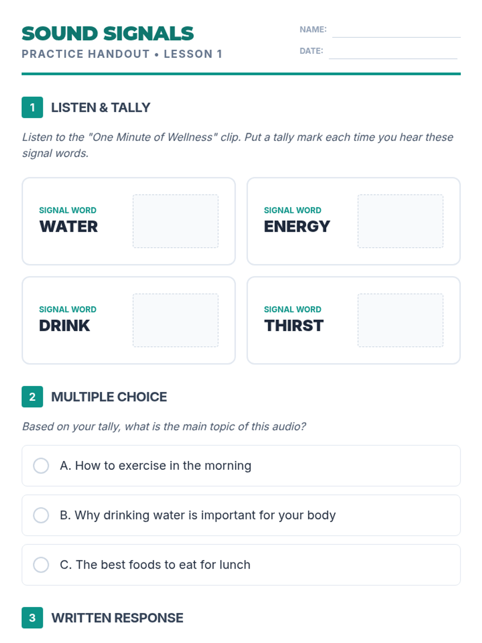
Task: Select option A about morning exercise
Action: click(x=241, y=466)
